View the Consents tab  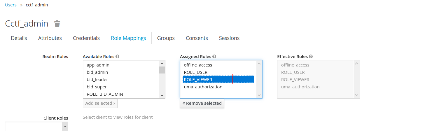tap(197, 38)
